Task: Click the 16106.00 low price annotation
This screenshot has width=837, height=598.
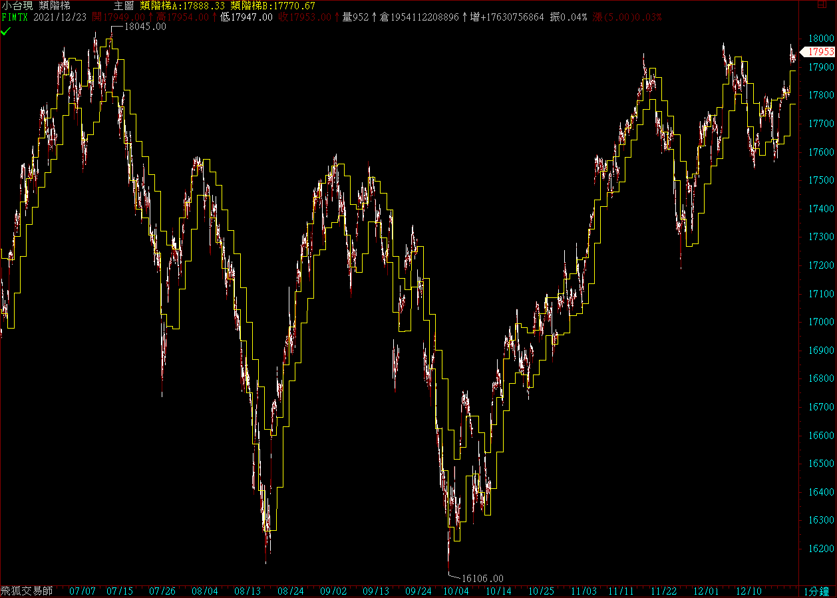Action: [x=482, y=579]
